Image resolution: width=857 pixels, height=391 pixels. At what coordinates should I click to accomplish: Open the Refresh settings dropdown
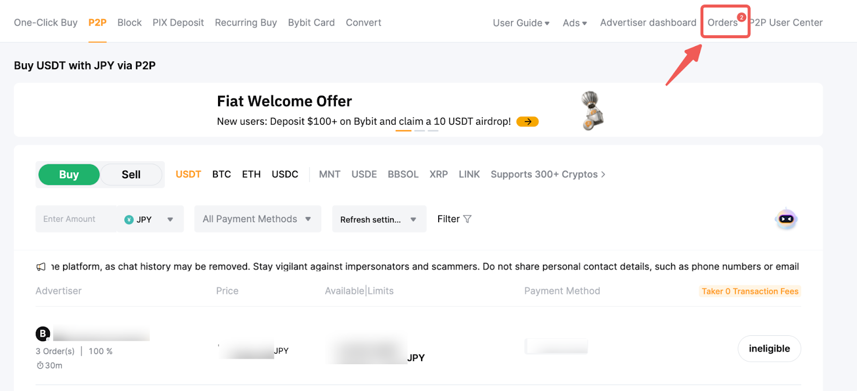(x=379, y=220)
